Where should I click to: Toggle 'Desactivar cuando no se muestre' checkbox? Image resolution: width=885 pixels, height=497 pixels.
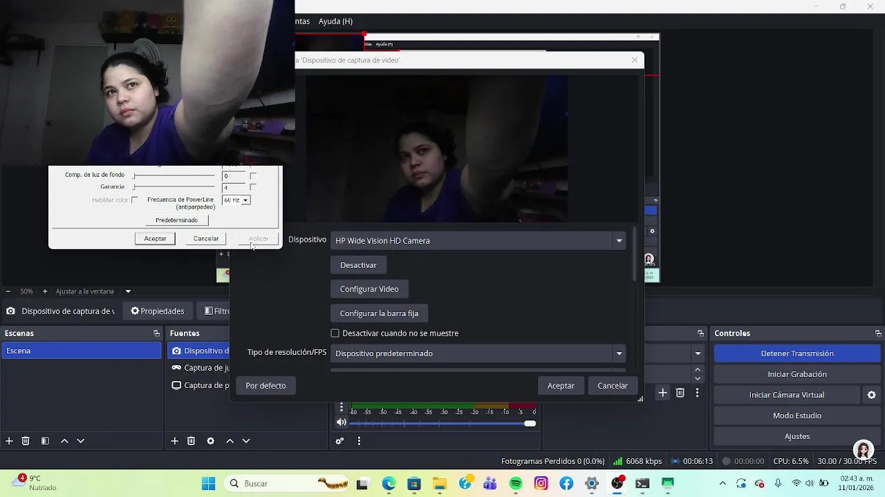(x=335, y=333)
